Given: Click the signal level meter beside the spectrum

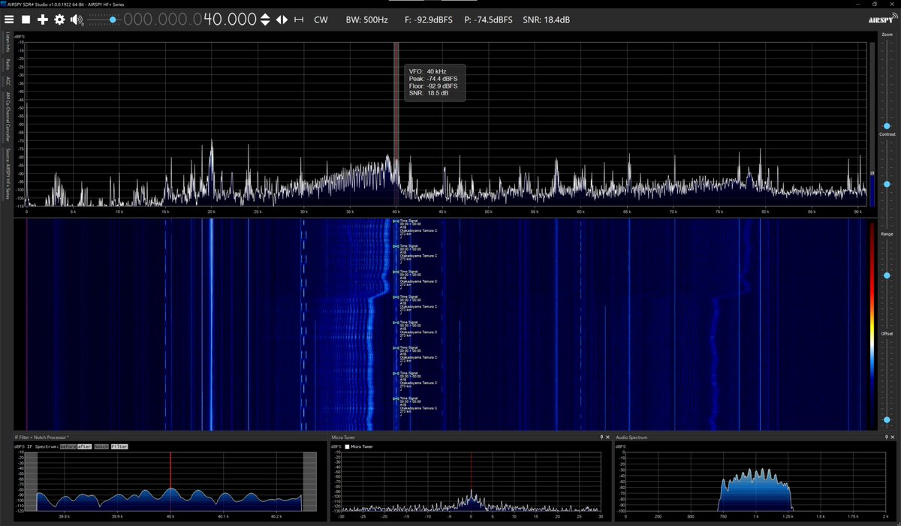Looking at the screenshot, I should [872, 124].
